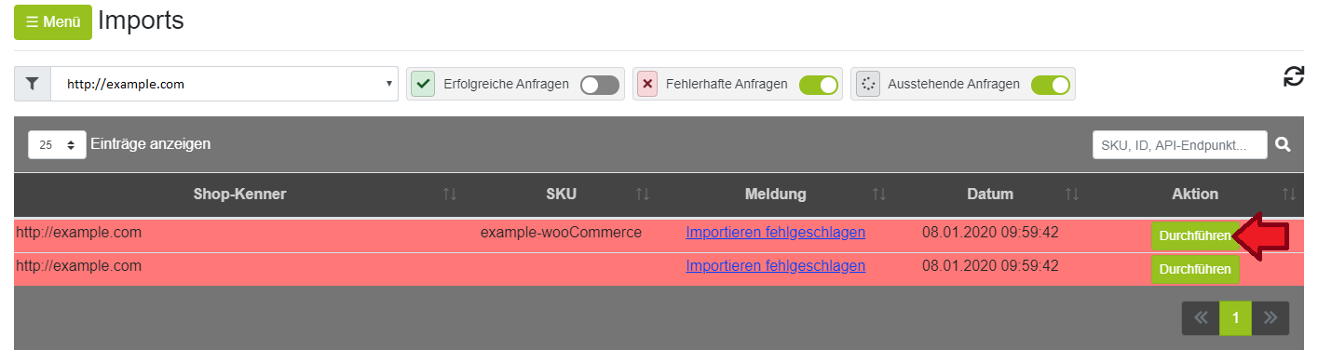Click the green checkmark icon for successful requests
Screen dimensions: 1318x363
tap(423, 84)
